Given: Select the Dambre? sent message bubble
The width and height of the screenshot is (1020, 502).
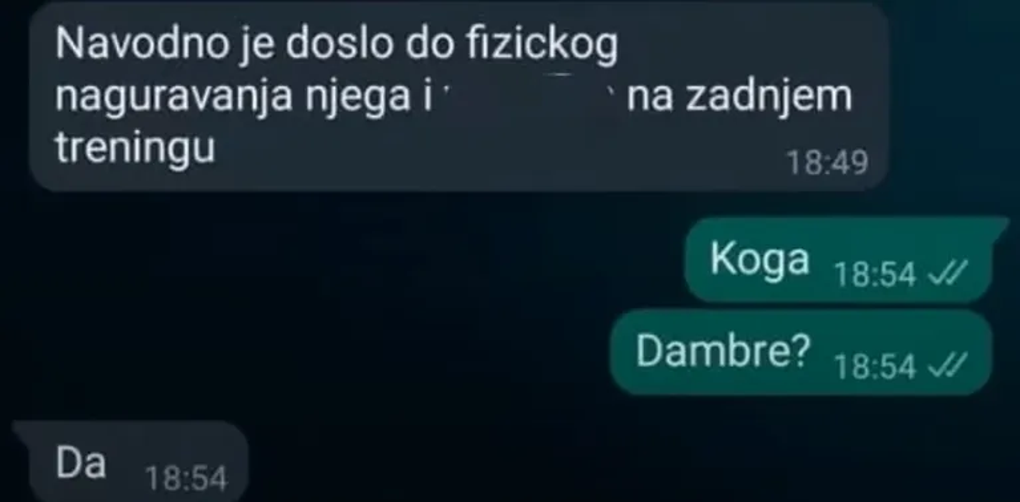Looking at the screenshot, I should [x=801, y=352].
